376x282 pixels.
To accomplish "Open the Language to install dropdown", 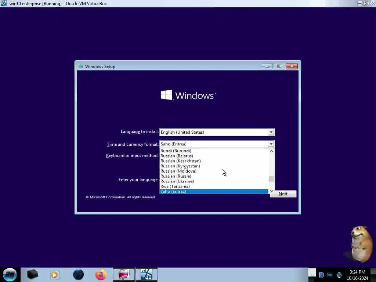I will (x=271, y=132).
